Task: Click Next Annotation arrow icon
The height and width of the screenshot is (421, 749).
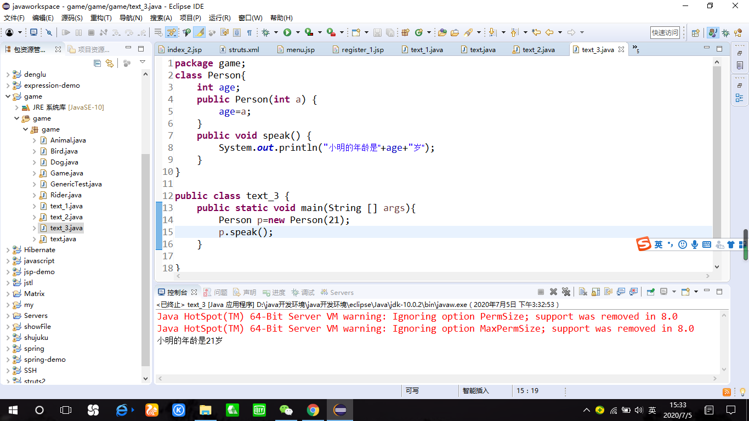Action: [492, 32]
